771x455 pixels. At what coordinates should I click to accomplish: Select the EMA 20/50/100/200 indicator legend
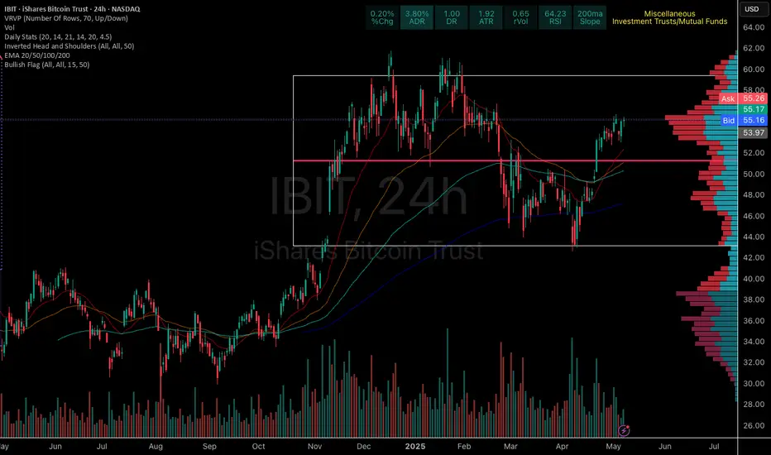[37, 55]
